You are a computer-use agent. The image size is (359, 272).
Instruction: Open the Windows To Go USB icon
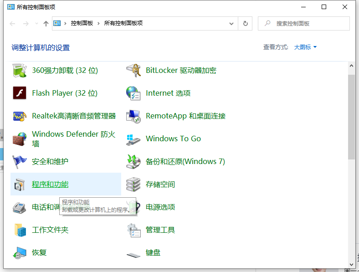(x=133, y=140)
